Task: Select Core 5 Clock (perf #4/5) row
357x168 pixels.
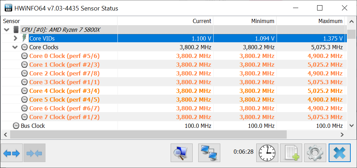Action: [174, 100]
